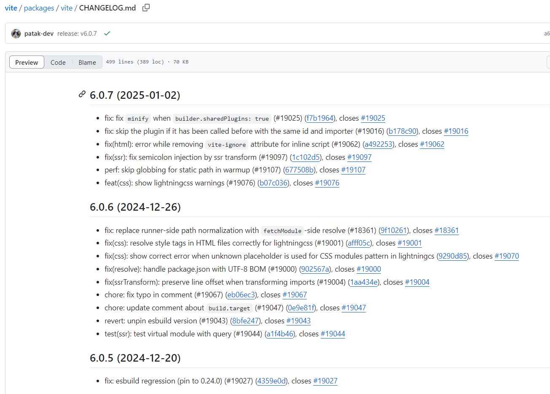550x394 pixels.
Task: Click the inline code builder.sharedPlugins: true
Action: [222, 119]
